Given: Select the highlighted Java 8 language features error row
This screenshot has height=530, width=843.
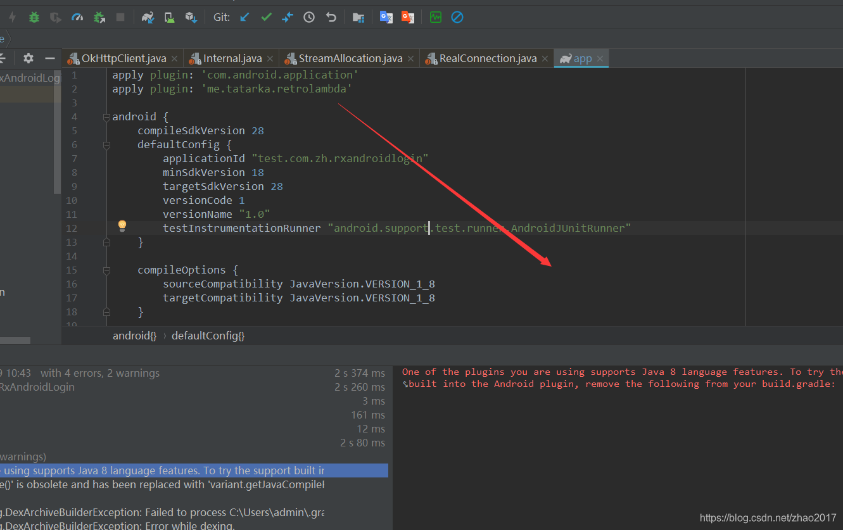Looking at the screenshot, I should point(194,470).
